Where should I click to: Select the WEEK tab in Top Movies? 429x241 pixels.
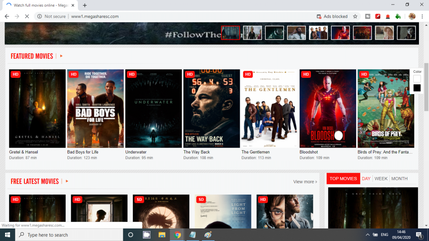[x=381, y=178]
